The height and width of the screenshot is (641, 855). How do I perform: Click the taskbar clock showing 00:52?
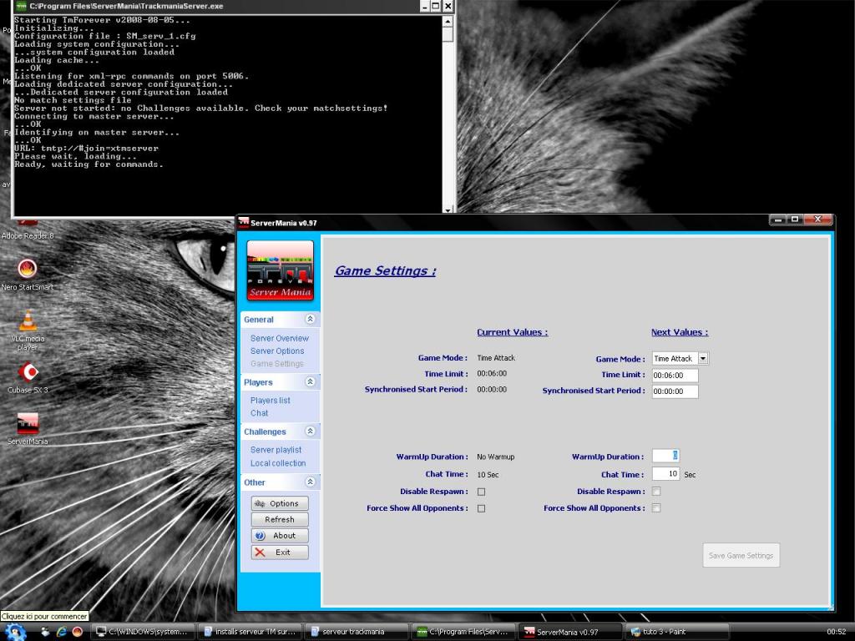tap(836, 632)
